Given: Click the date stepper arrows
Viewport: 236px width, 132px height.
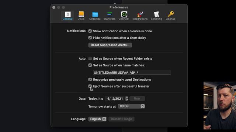Looking at the screenshot, I should pos(126,99).
